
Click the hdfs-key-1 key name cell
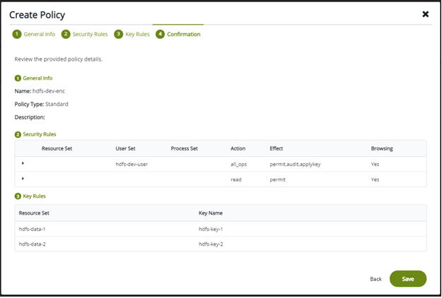pyautogui.click(x=211, y=229)
